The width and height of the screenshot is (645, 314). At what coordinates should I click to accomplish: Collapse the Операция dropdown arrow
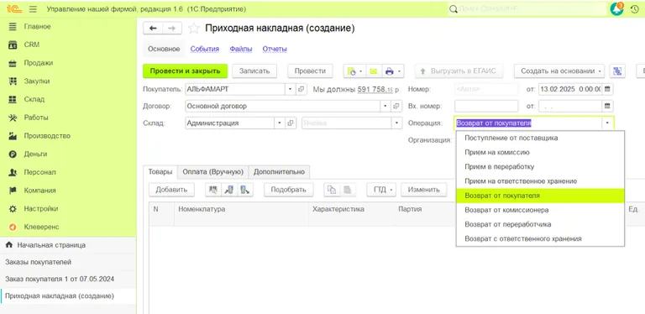607,123
